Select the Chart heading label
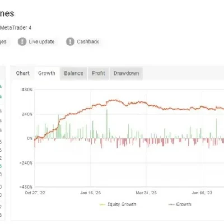Image resolution: width=224 pixels, height=224 pixels. click(23, 73)
